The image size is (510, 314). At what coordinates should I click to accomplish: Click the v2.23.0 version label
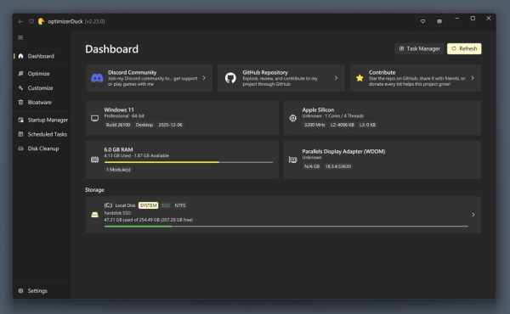click(x=94, y=21)
